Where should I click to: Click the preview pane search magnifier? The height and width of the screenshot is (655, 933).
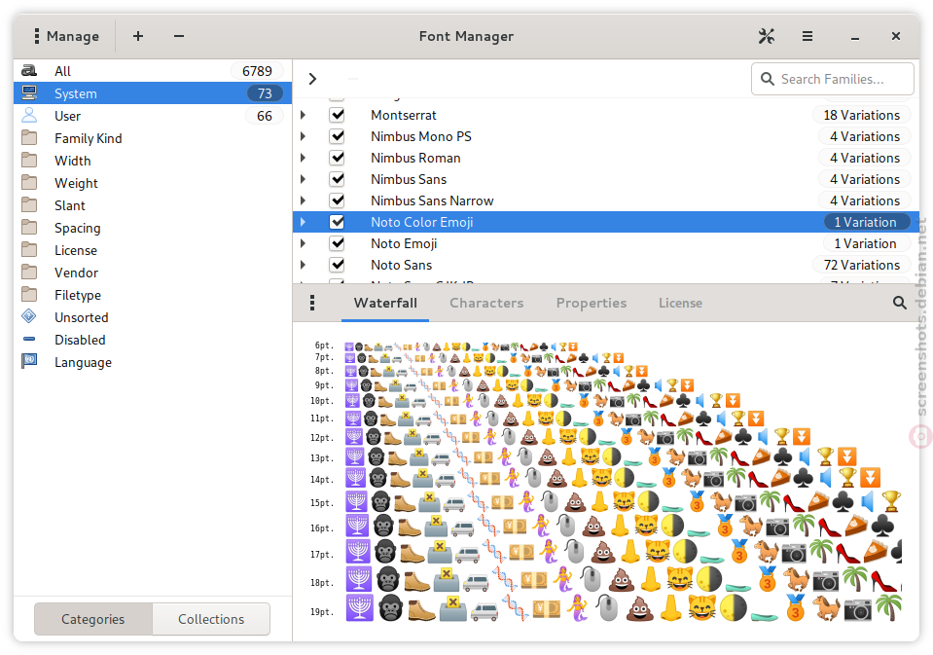(x=899, y=303)
